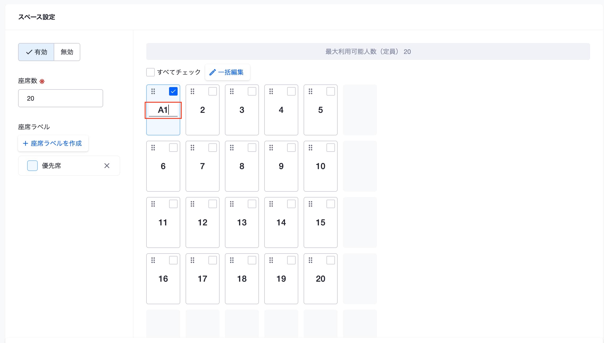Tick the すべてチェック checkbox

(150, 72)
